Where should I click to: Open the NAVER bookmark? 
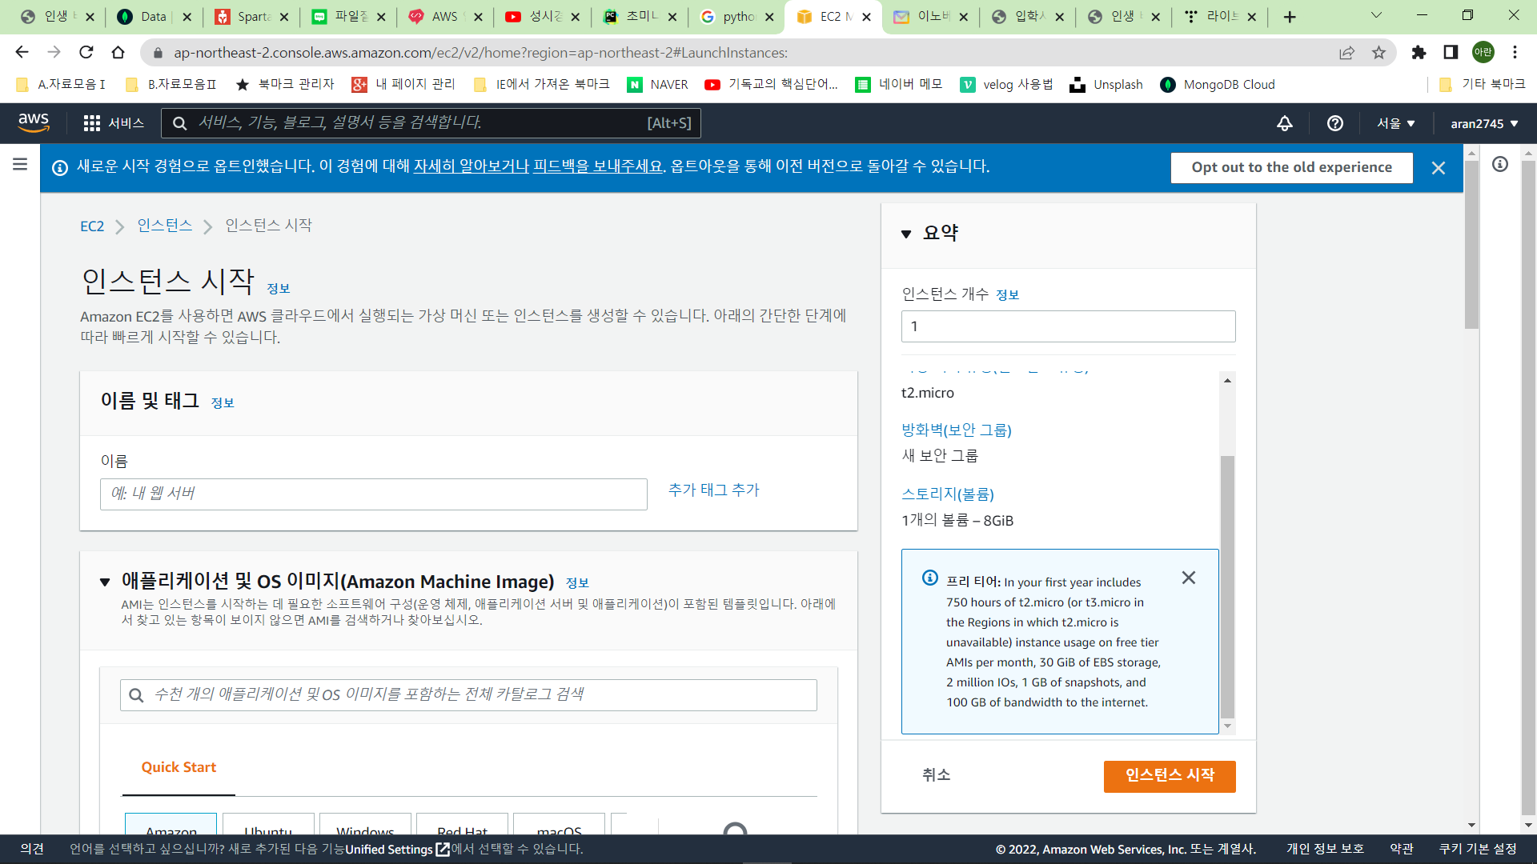tap(657, 85)
